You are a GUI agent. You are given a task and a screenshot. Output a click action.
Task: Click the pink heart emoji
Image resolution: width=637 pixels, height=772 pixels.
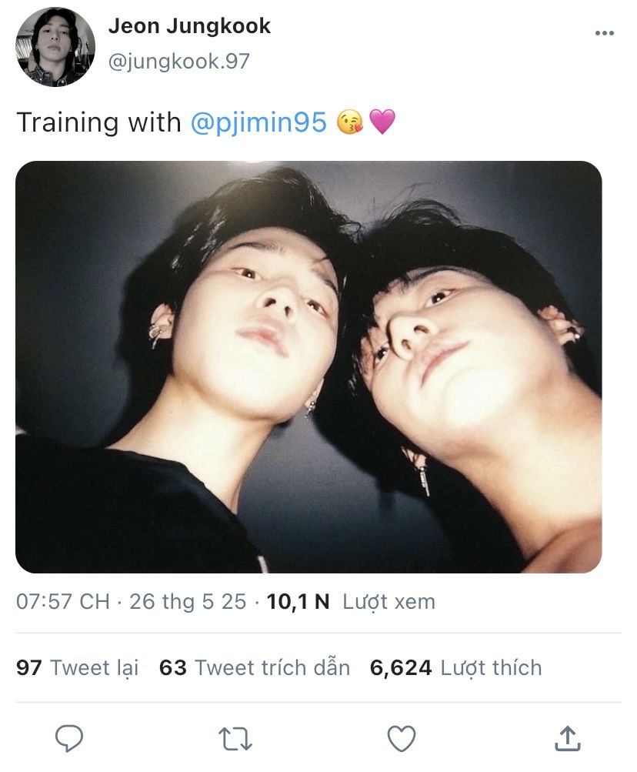click(x=382, y=122)
